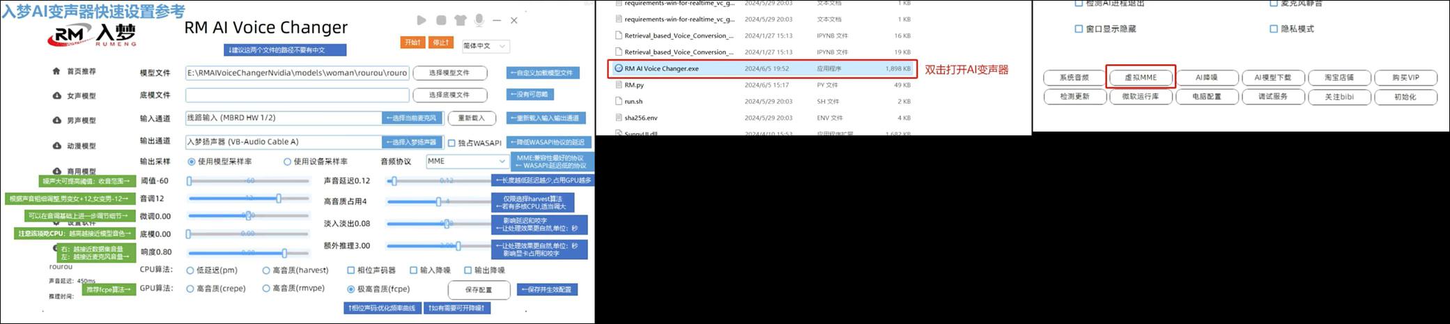Click the orange 停止 button
The width and height of the screenshot is (1450, 324).
tap(441, 43)
